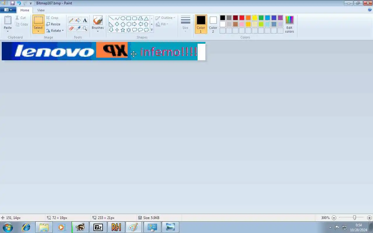Pick the purple color swatch

coord(280,18)
